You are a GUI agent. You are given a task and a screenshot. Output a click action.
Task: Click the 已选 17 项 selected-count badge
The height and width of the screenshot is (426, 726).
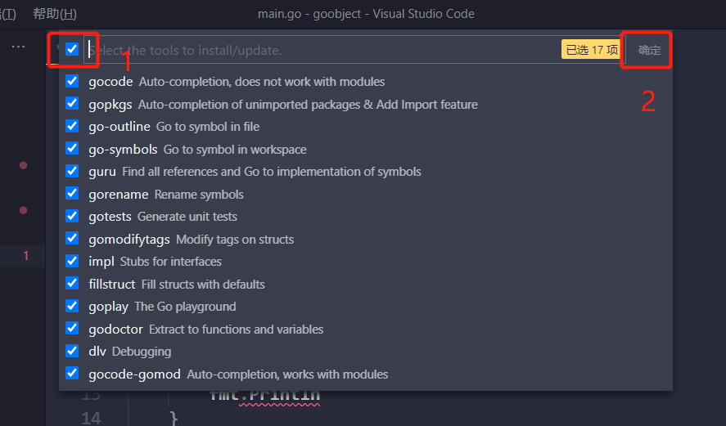[x=592, y=50]
